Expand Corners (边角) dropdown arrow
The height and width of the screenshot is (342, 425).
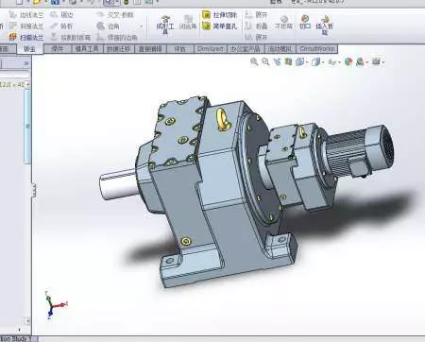[142, 26]
